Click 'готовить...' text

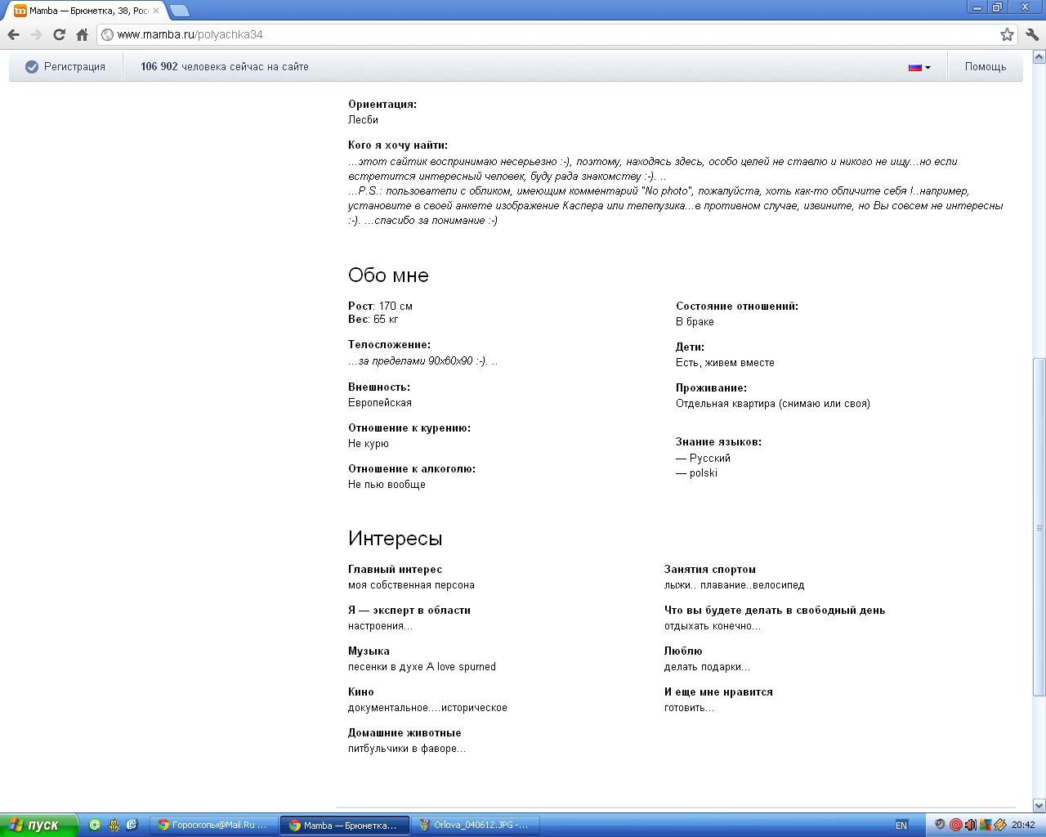click(x=689, y=707)
